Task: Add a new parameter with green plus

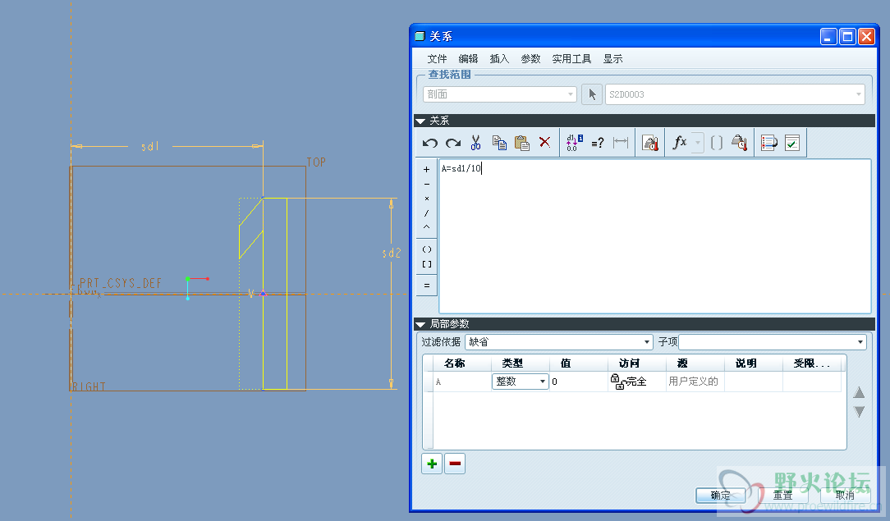Action: 432,464
